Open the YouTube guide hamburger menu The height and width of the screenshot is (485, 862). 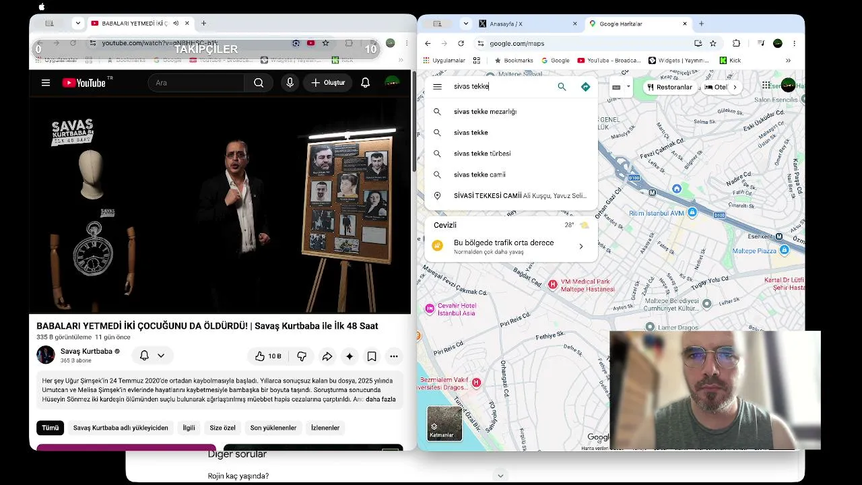point(46,83)
